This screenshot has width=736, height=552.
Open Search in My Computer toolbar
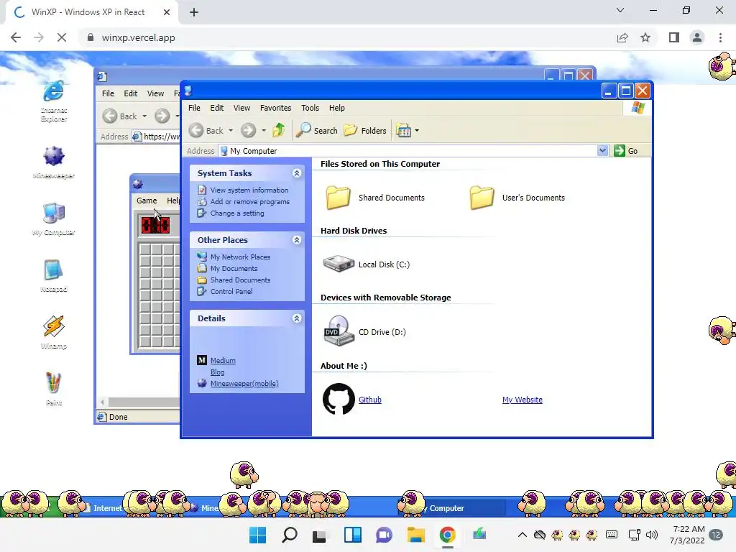click(x=317, y=131)
